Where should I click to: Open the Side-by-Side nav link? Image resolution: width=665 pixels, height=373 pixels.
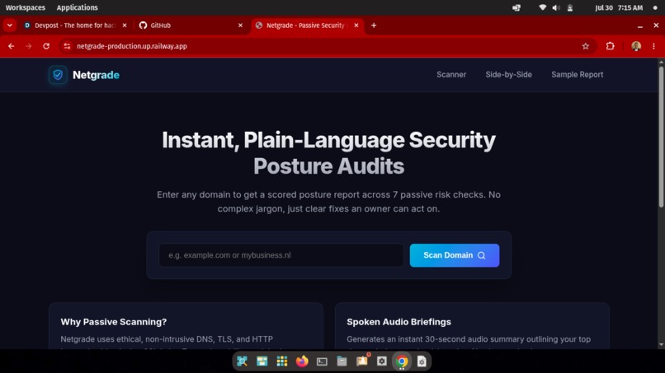tap(508, 74)
